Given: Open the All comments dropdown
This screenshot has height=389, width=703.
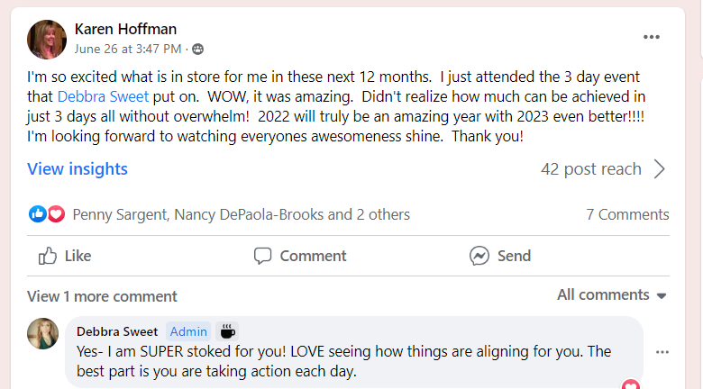Looking at the screenshot, I should tap(611, 295).
